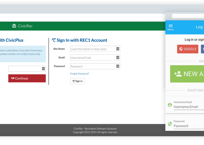
Task: Focus the Password field in REC1 form
Action: [x=95, y=66]
